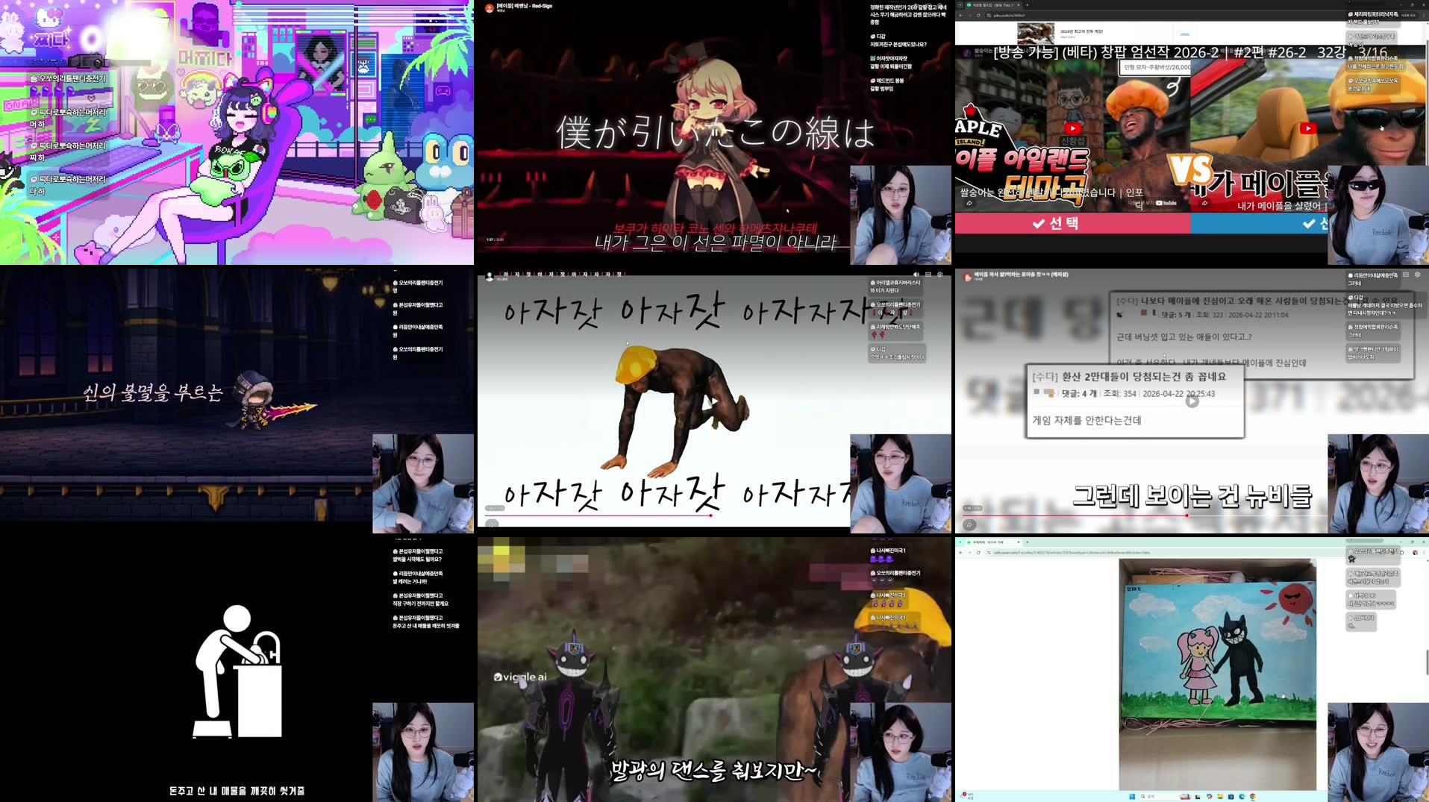Play left YouTube video with orange hat
1429x802 pixels.
click(1072, 128)
